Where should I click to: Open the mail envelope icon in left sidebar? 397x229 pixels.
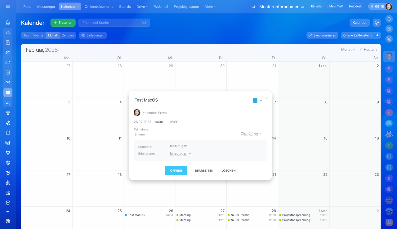click(8, 82)
